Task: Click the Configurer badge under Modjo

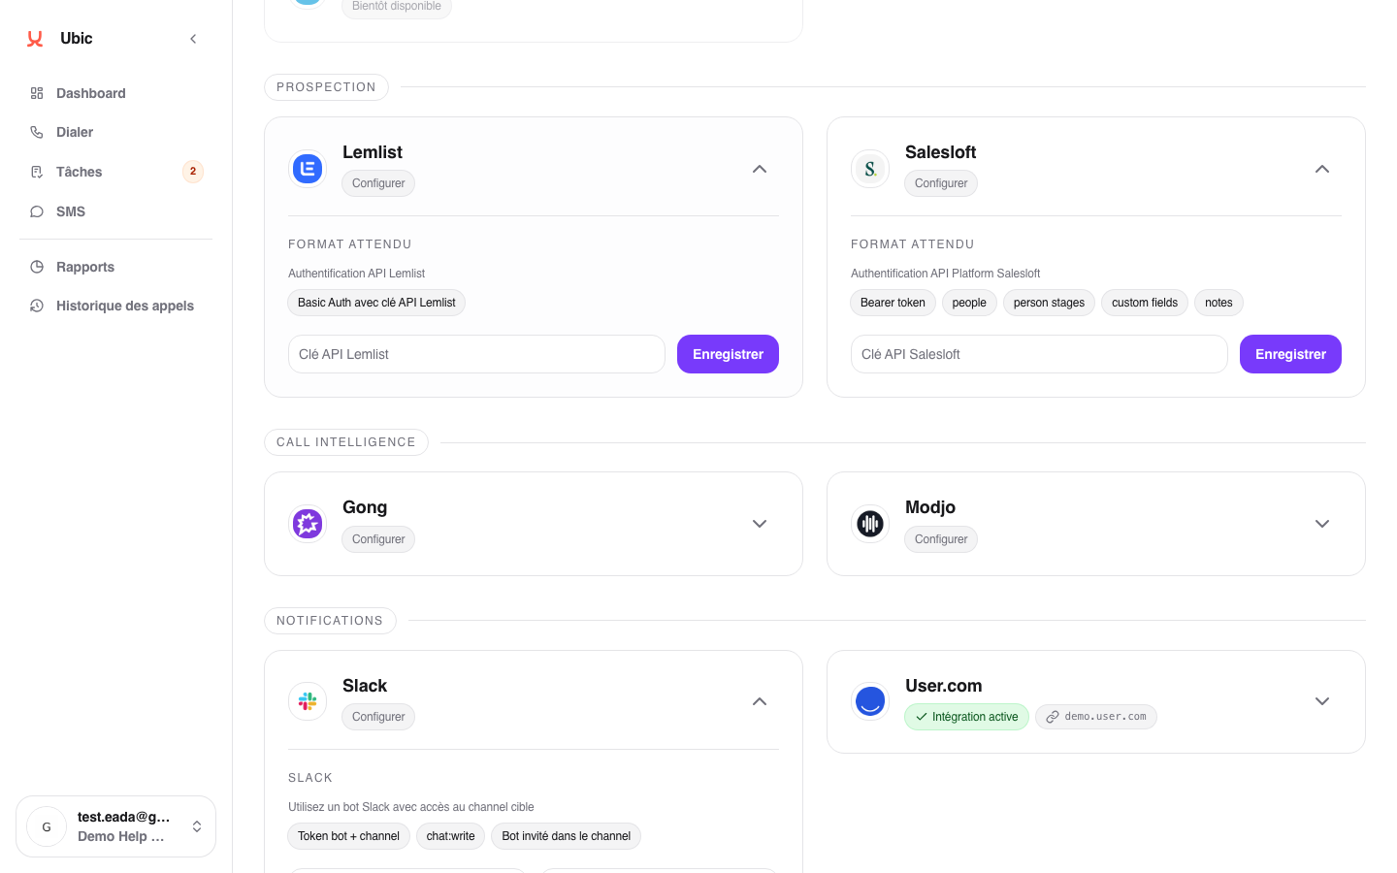Action: point(941,539)
